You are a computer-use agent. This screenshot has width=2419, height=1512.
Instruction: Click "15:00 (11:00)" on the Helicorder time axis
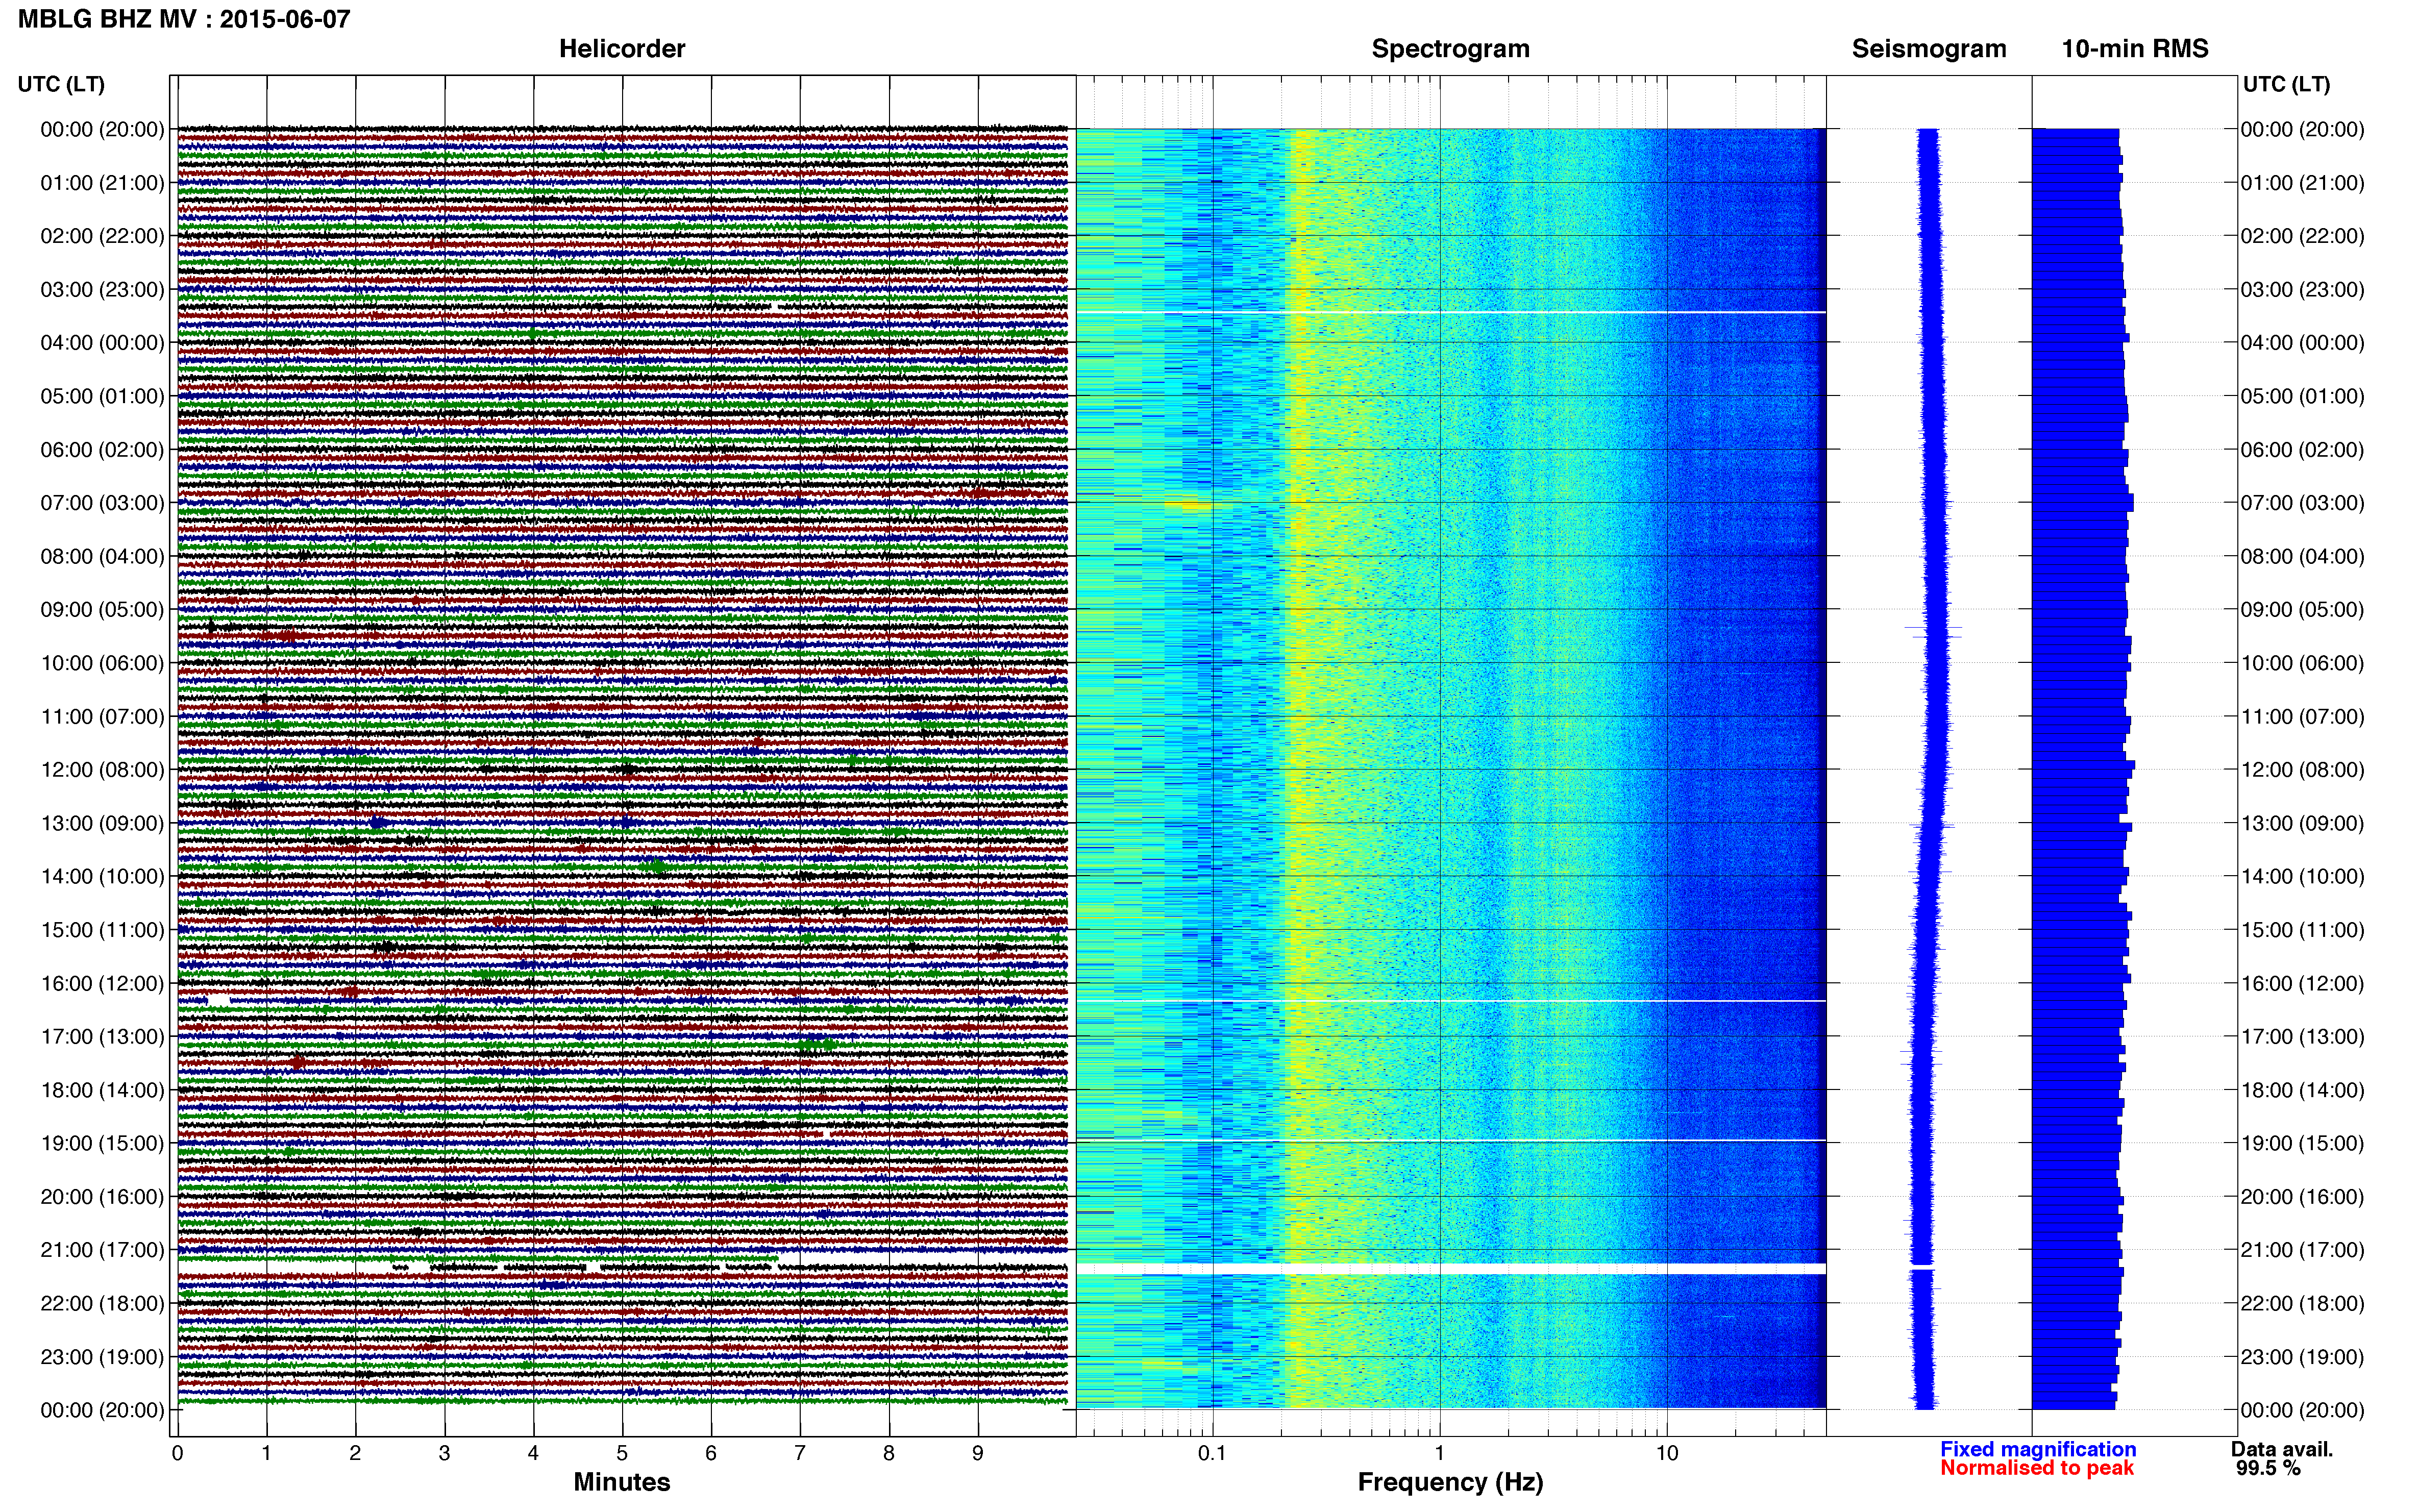pyautogui.click(x=102, y=930)
